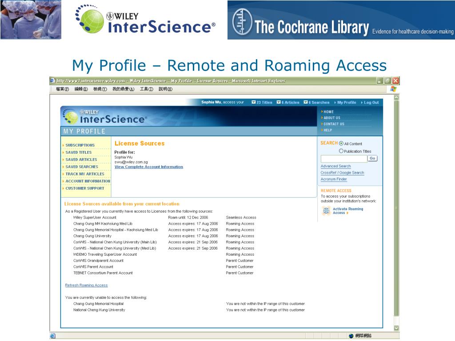
Task: Open Account Information in the sidebar
Action: pyautogui.click(x=88, y=181)
